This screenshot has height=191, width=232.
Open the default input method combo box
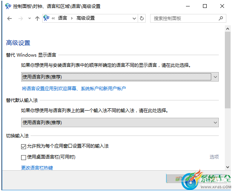(x=120, y=122)
